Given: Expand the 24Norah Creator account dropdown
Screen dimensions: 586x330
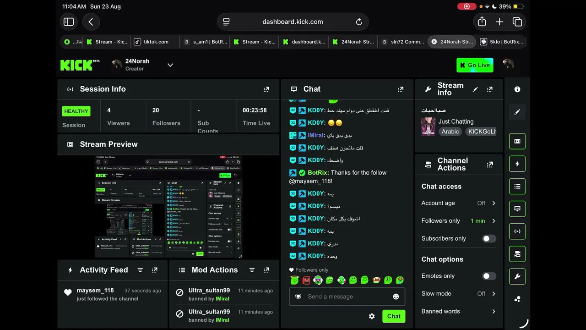Looking at the screenshot, I should coord(170,65).
